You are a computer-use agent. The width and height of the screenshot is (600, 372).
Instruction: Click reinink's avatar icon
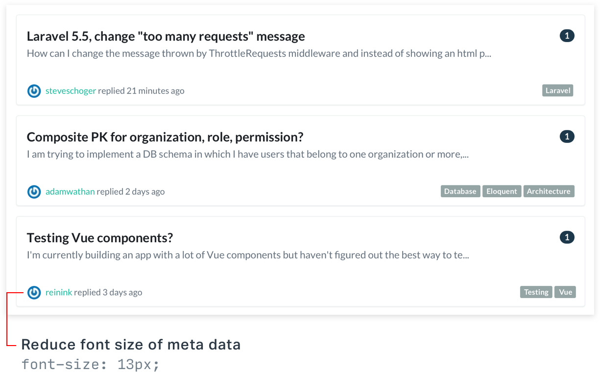click(34, 292)
